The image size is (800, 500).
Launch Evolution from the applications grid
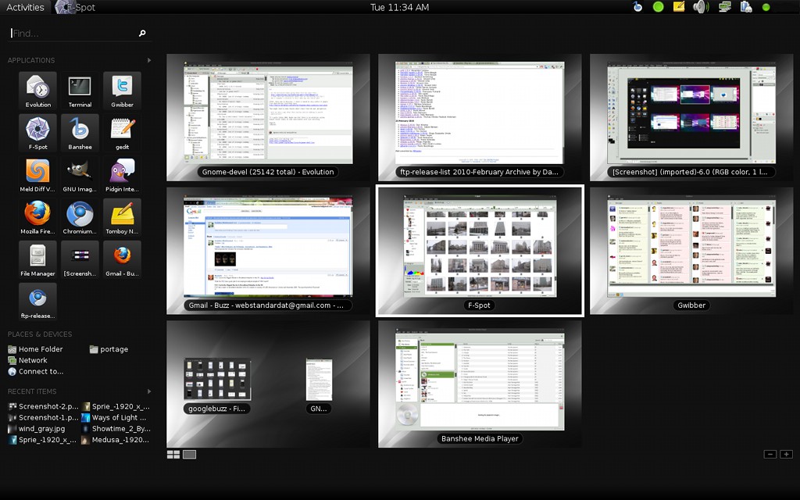(x=37, y=91)
